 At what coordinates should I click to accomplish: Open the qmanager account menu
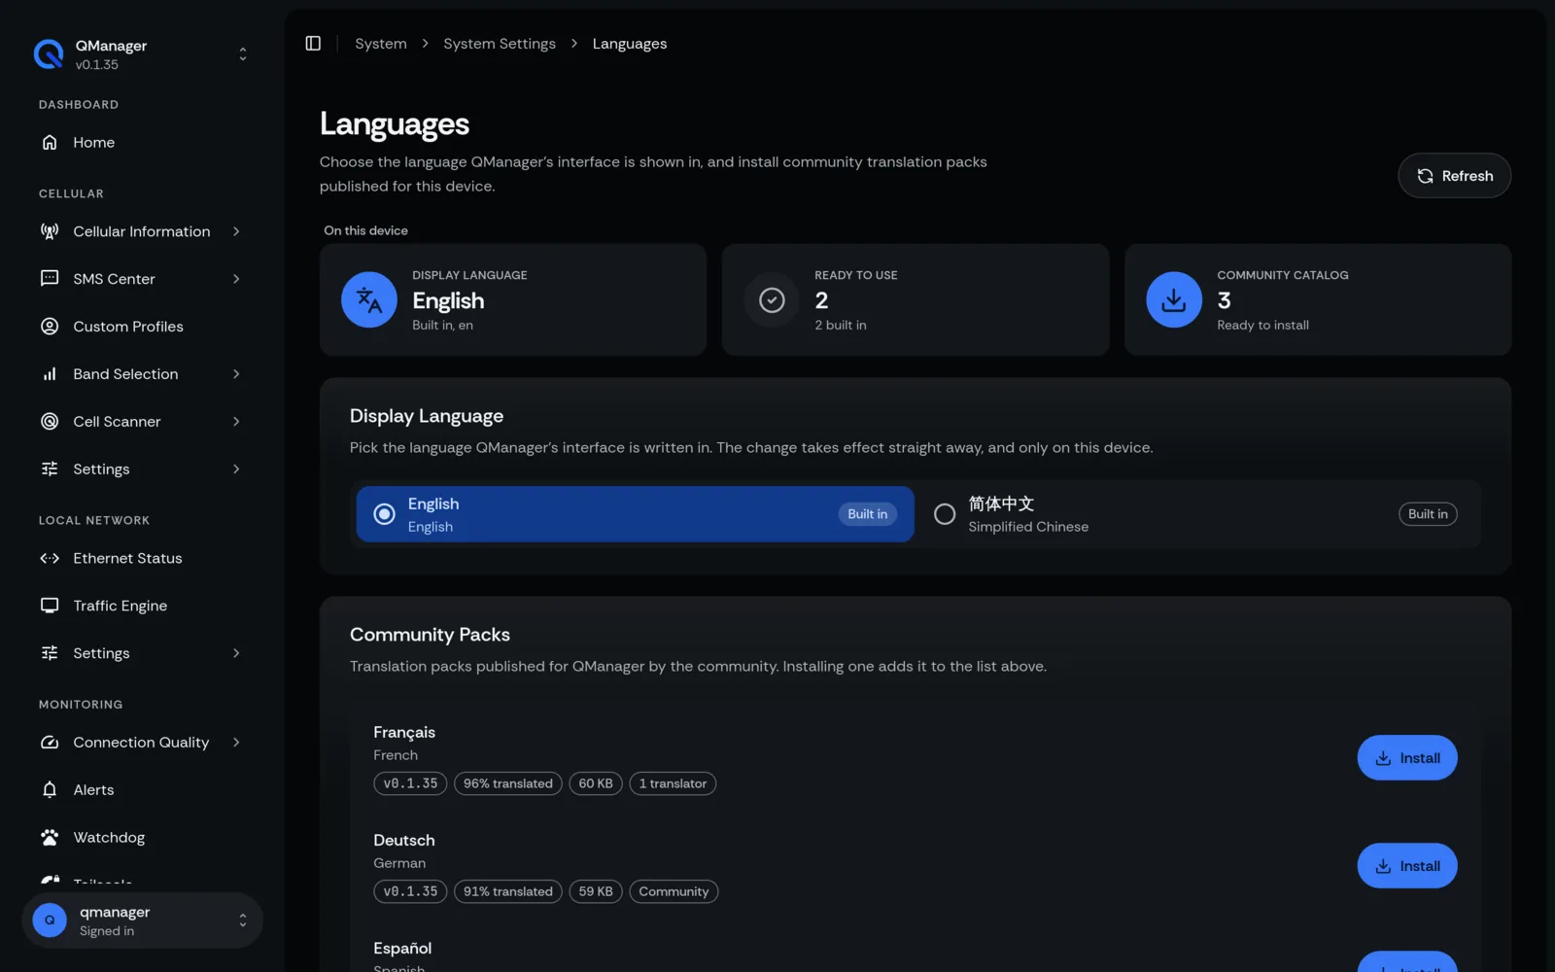142,920
